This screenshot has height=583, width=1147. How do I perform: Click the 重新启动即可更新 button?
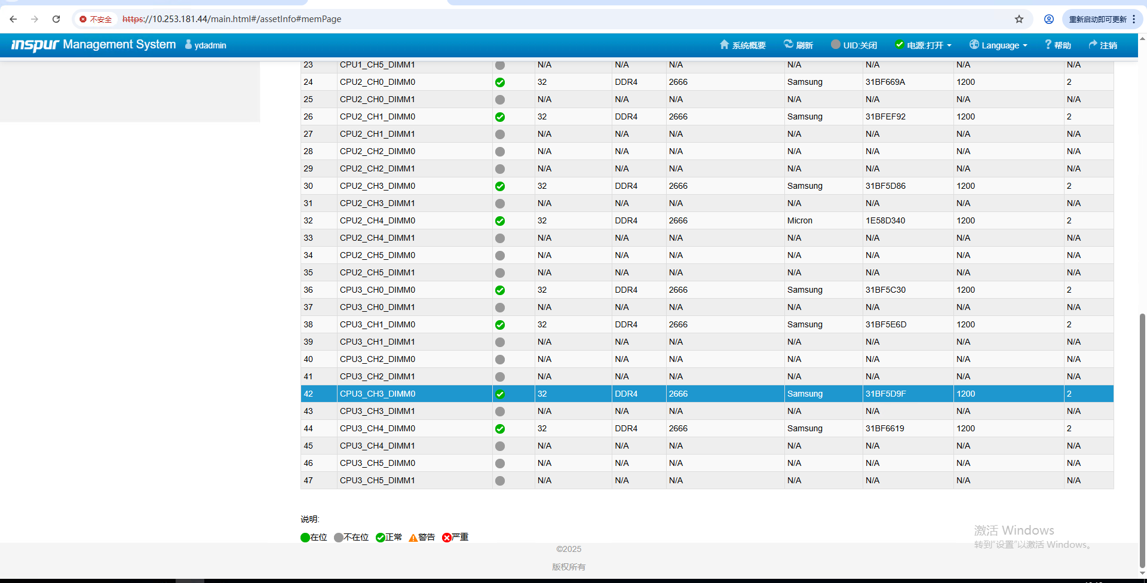(x=1097, y=19)
